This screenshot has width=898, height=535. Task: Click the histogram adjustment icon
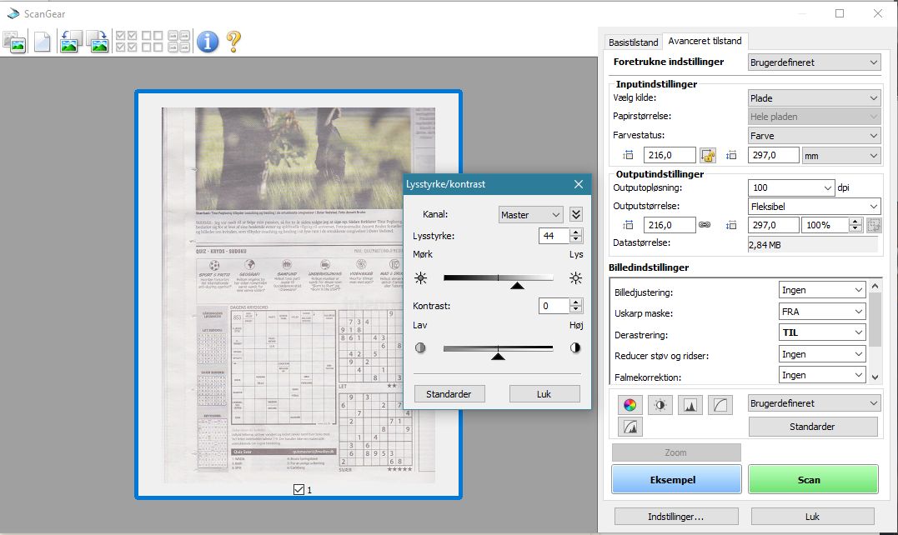click(x=690, y=405)
